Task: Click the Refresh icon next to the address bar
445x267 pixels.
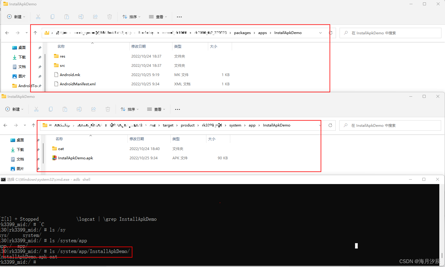Action: click(331, 33)
